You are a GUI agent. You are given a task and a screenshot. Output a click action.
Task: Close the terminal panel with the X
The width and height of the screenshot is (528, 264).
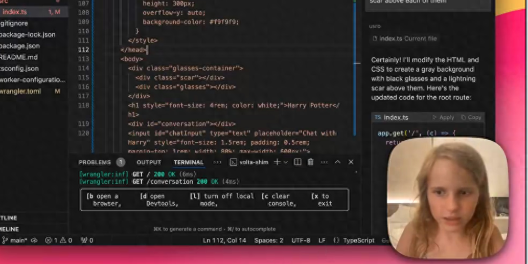click(x=351, y=162)
